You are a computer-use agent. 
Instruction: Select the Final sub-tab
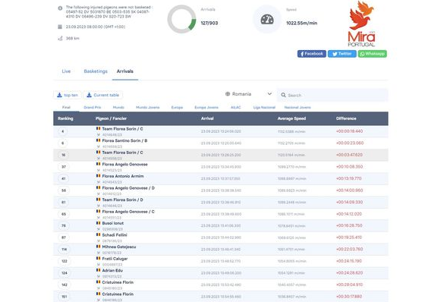(66, 107)
